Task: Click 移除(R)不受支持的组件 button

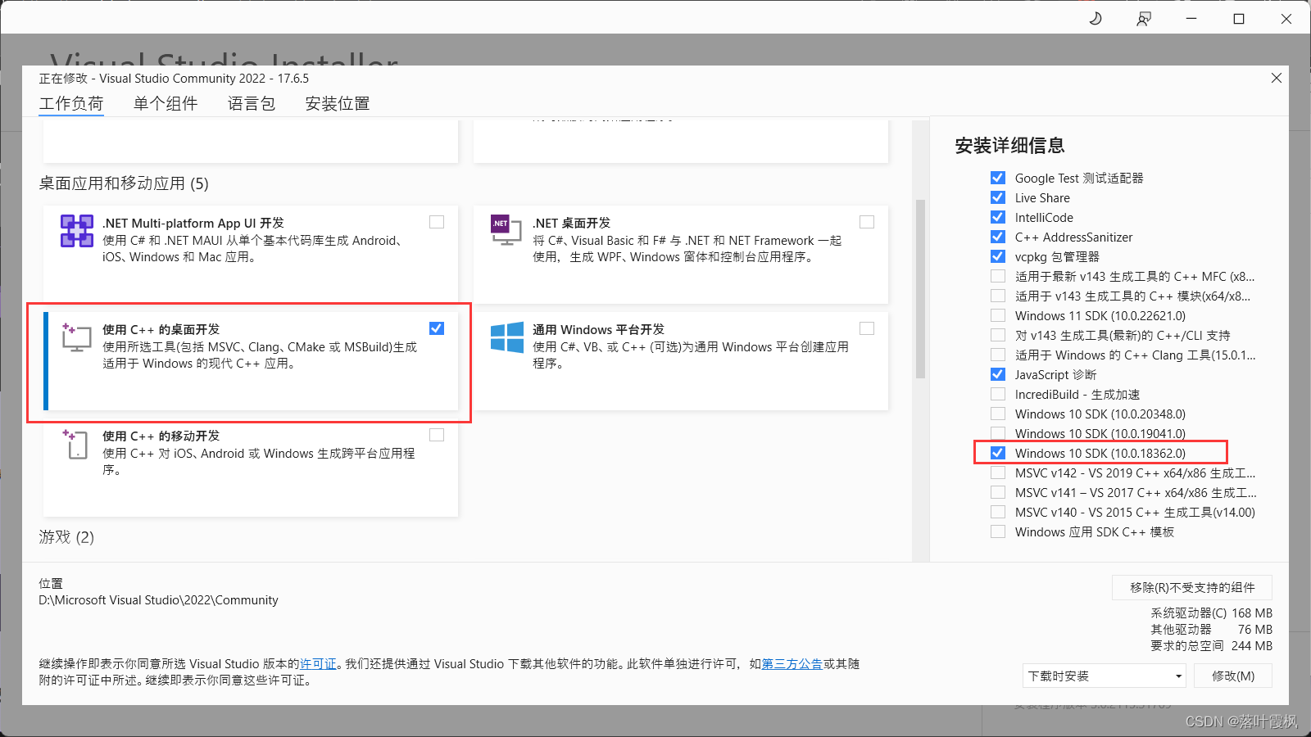Action: (x=1192, y=587)
